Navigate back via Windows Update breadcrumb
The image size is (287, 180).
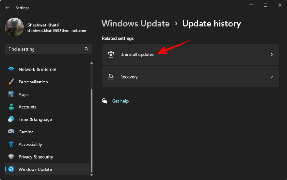136,24
